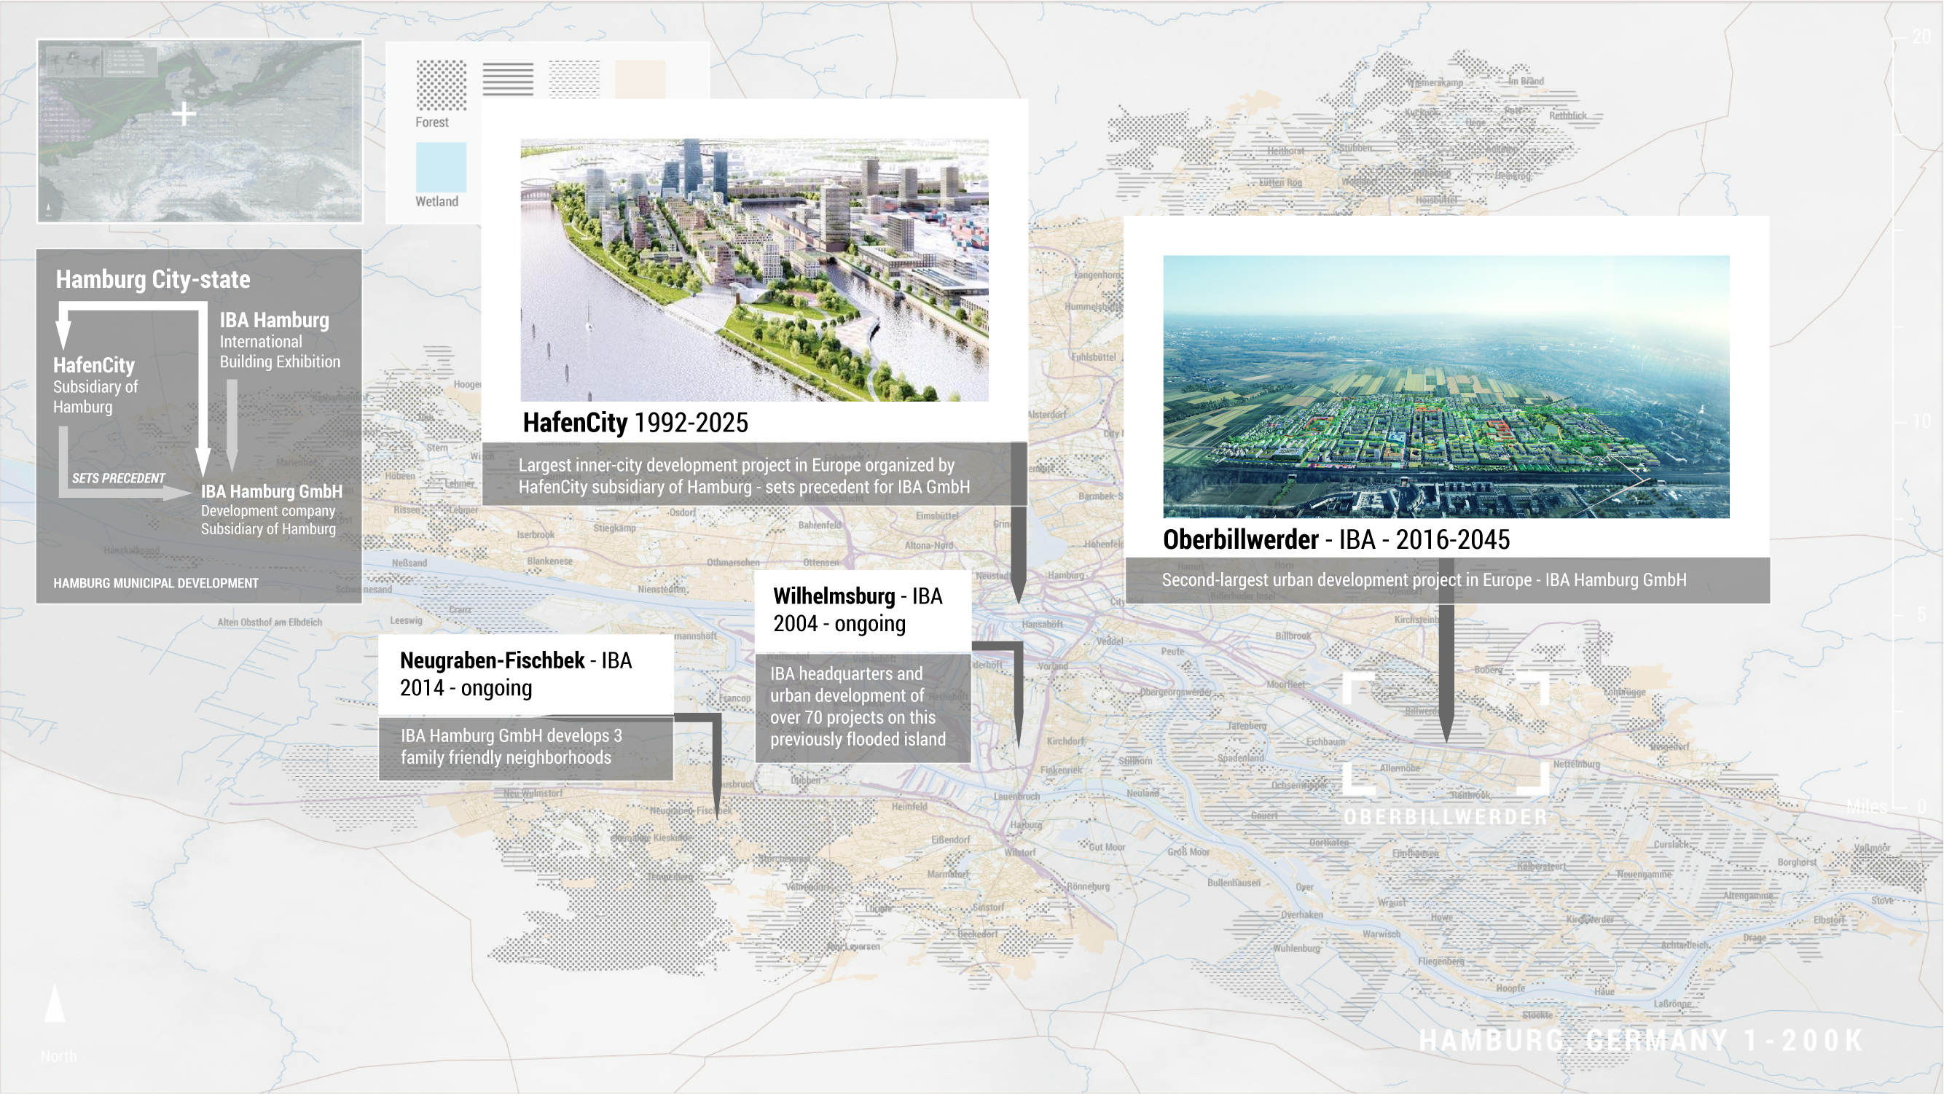This screenshot has width=1944, height=1094.
Task: Open the Oberbillwerder aerial rendering image
Action: 1446,386
